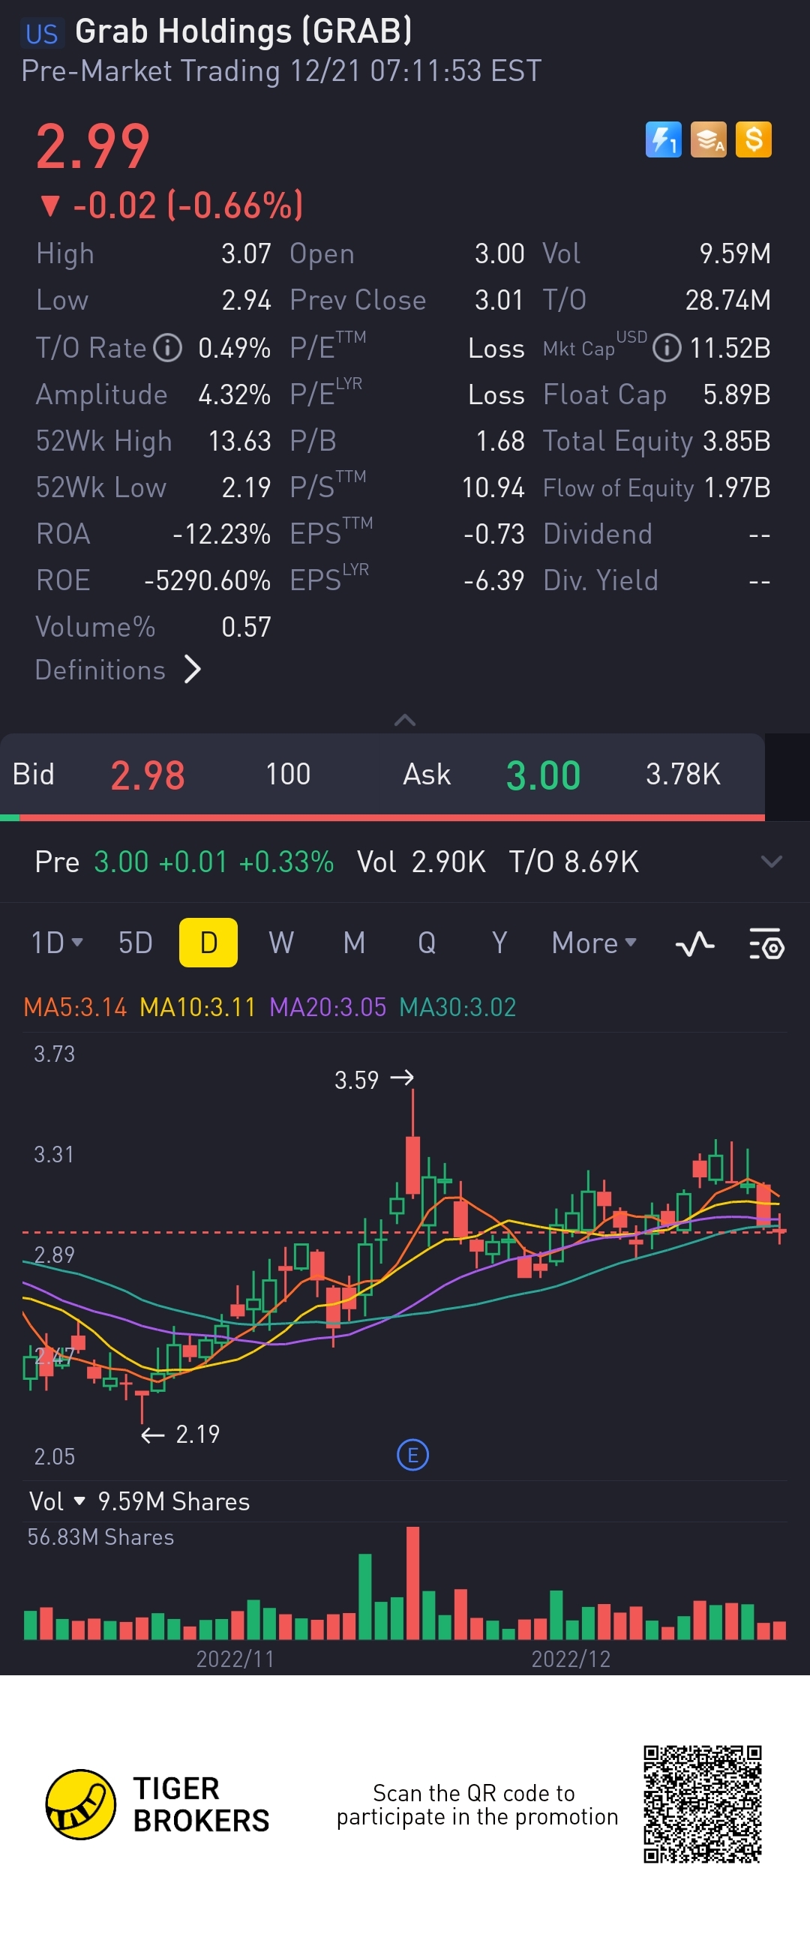The height and width of the screenshot is (1934, 810).
Task: Tap the current price 2.99
Action: (x=92, y=147)
